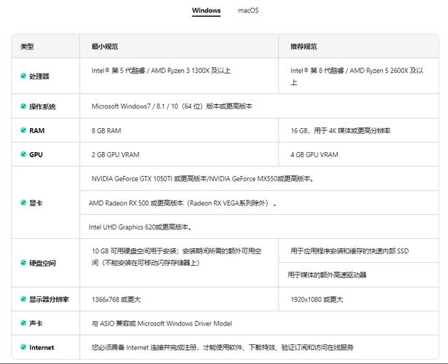This screenshot has width=448, height=364.
Task: Click the Intel UHD Graphics 620 row text
Action: [x=139, y=227]
